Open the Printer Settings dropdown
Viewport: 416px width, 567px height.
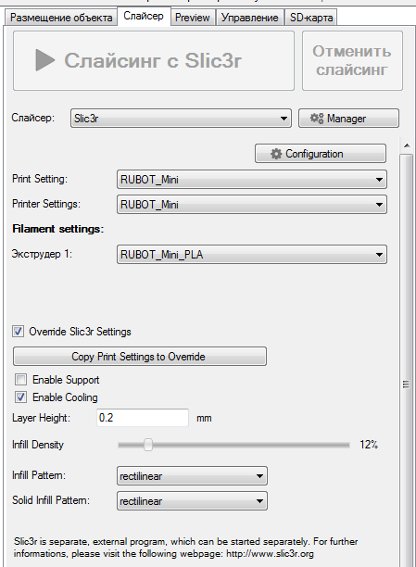click(x=252, y=205)
